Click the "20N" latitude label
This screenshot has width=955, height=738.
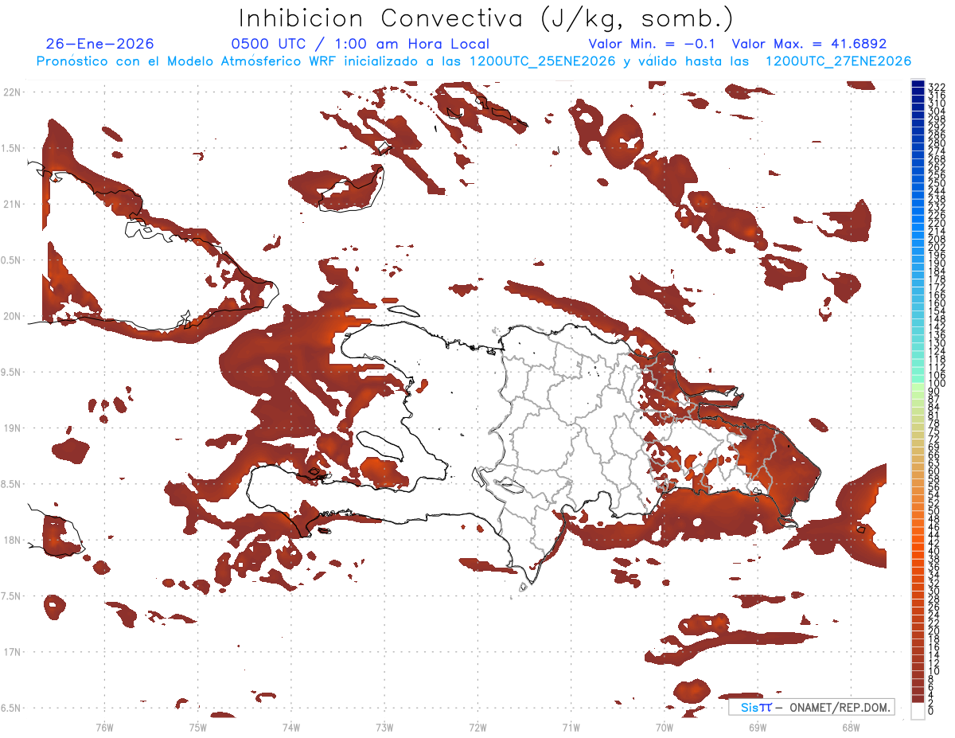(12, 316)
